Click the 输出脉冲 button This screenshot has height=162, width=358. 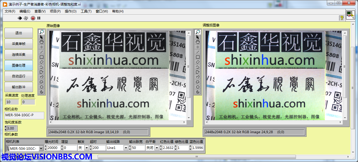click(x=19, y=87)
